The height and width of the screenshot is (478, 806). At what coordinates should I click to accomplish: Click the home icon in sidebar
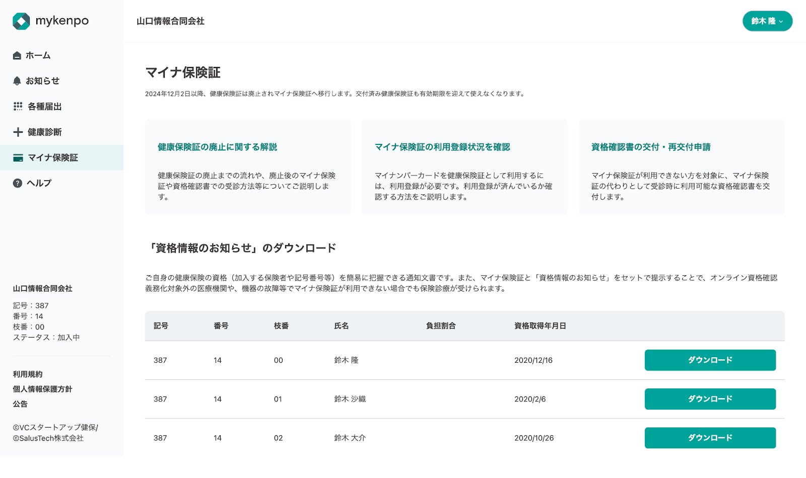(17, 55)
